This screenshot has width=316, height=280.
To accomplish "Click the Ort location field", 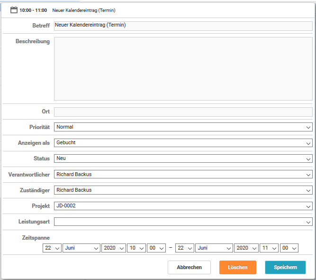I will (x=183, y=112).
